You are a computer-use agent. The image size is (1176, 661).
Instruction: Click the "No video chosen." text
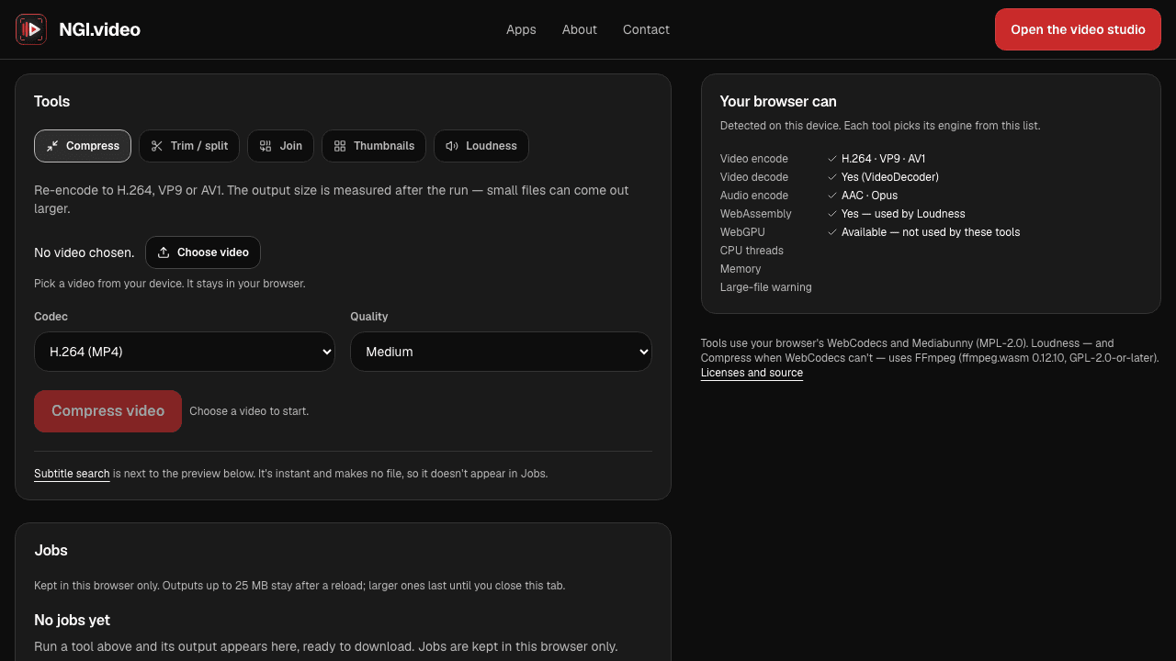[84, 252]
